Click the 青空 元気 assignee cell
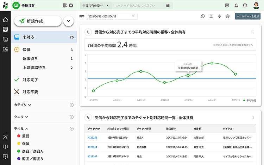The image size is (264, 165). point(199,147)
